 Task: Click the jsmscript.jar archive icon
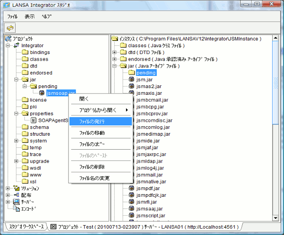coord(131,215)
